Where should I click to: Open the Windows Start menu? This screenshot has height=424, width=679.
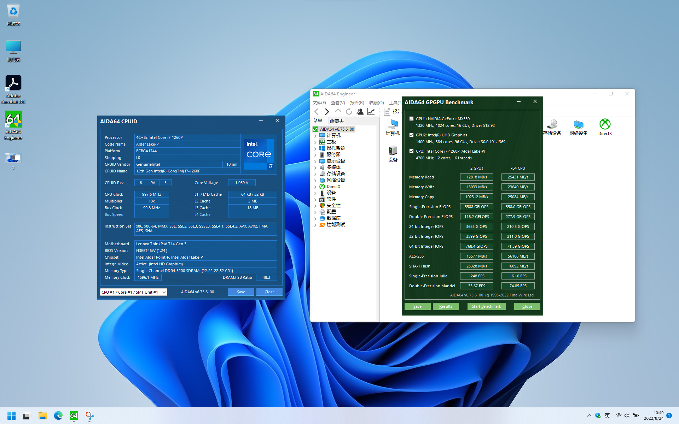[11, 416]
